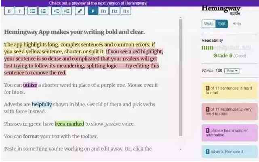Indent the selected text
Image resolution: width=259 pixels, height=162 pixels.
tap(67, 11)
